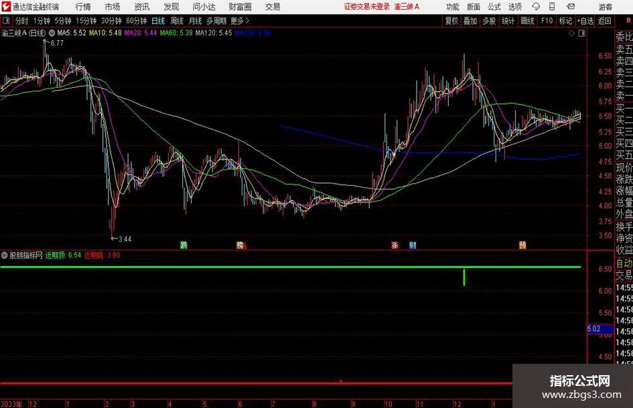The height and width of the screenshot is (408, 633).
Task: Add stock via +自选 button
Action: [585, 21]
